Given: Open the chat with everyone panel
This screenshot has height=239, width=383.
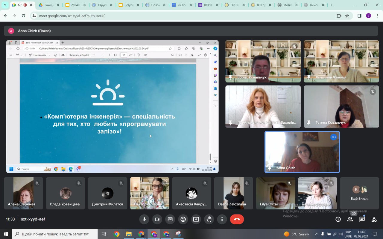Looking at the screenshot, I should [x=362, y=219].
